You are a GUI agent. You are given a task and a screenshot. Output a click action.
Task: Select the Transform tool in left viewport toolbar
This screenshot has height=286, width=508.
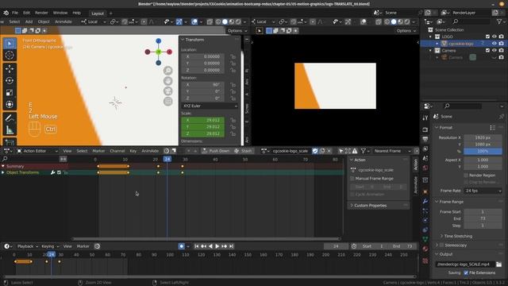coord(10,104)
